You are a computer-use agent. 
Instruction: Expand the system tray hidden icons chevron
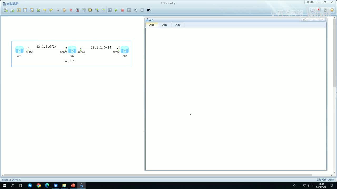tap(300, 186)
